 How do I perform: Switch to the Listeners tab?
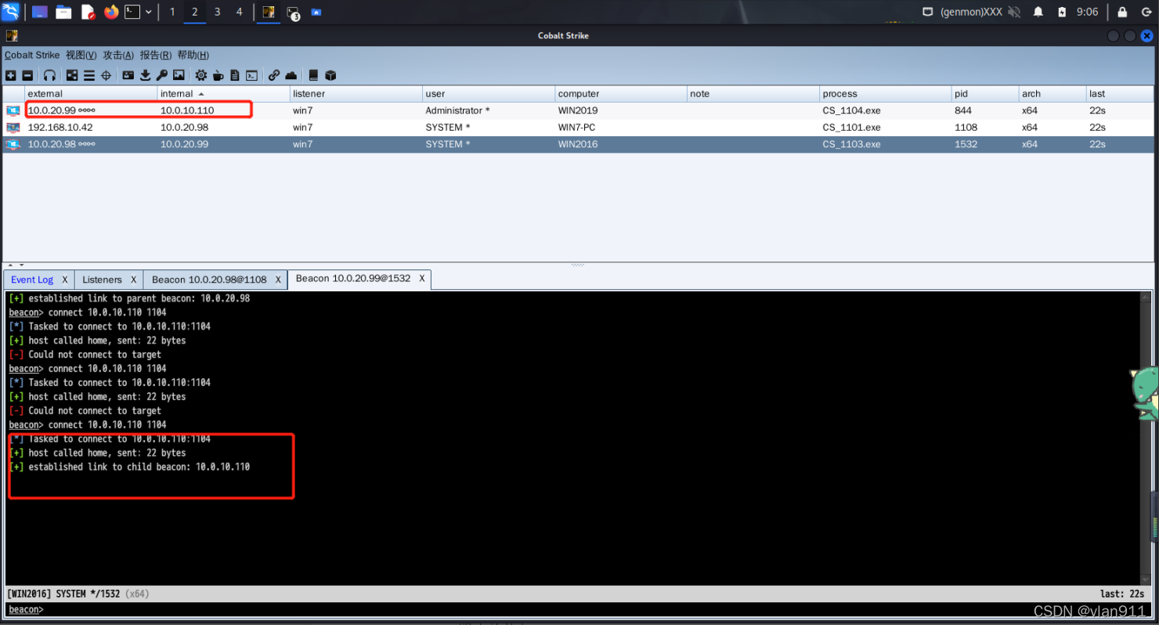(x=102, y=280)
